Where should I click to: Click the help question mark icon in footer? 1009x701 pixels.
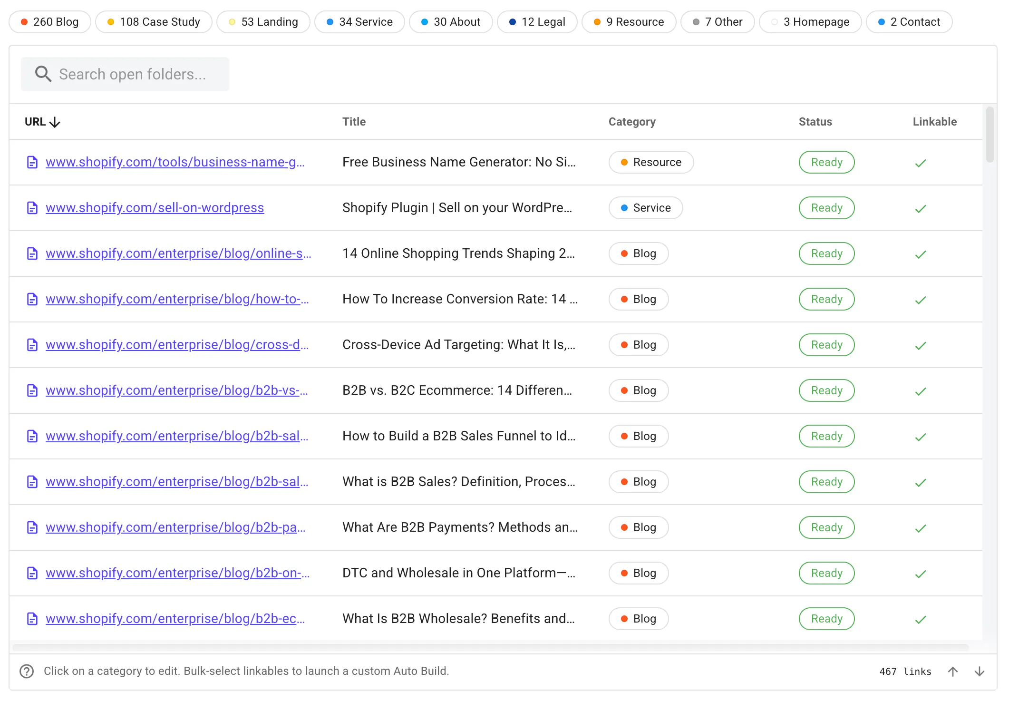click(27, 671)
